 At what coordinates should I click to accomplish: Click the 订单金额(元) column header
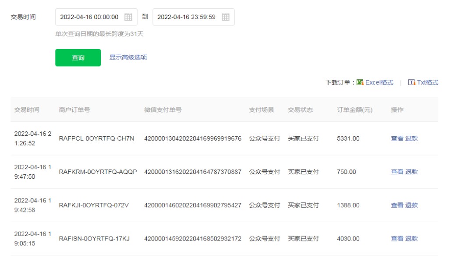[x=354, y=110]
